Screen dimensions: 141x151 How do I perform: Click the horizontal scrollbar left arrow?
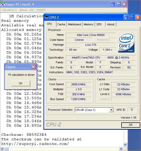point(2,149)
